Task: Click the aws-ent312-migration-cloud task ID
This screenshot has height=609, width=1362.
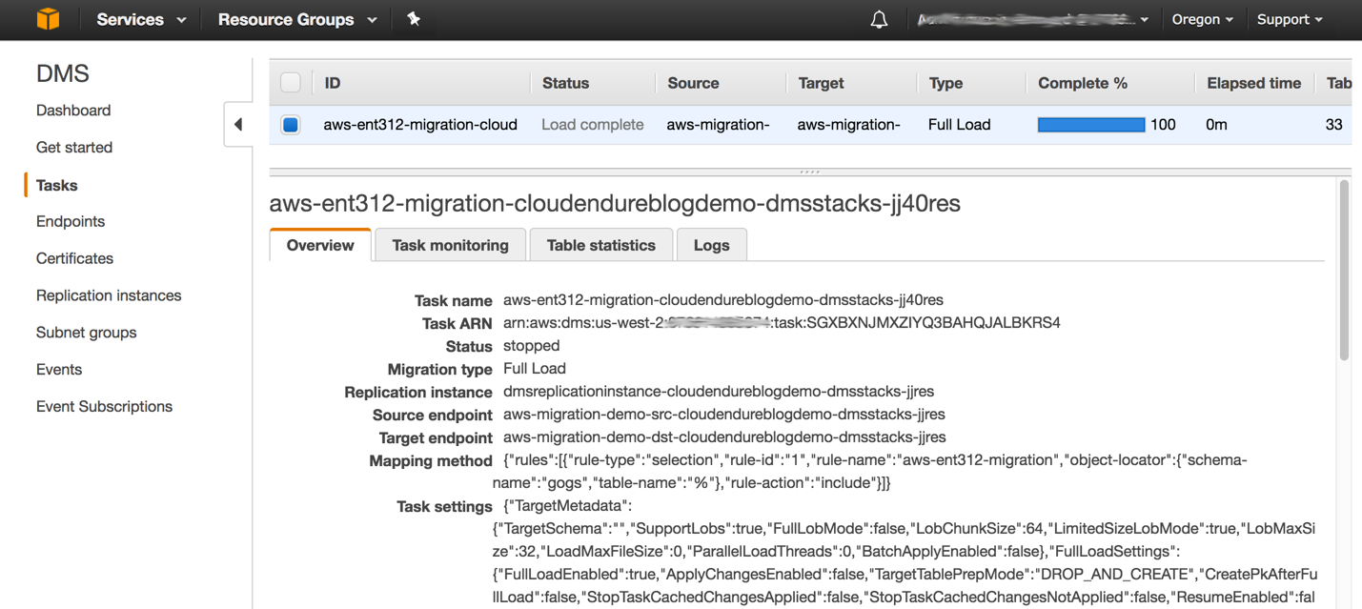Action: tap(420, 125)
